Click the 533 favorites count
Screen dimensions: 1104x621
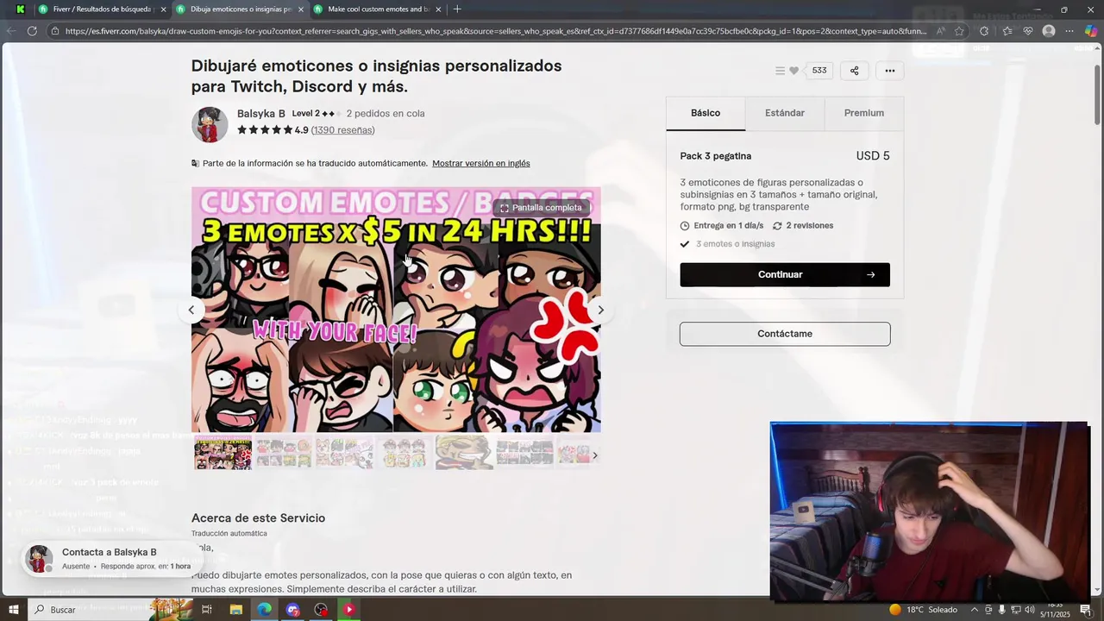point(819,71)
